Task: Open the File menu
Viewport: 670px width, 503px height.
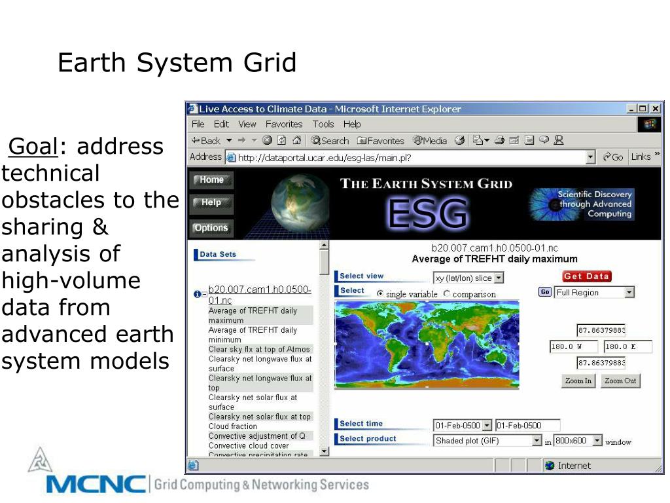Action: (198, 124)
